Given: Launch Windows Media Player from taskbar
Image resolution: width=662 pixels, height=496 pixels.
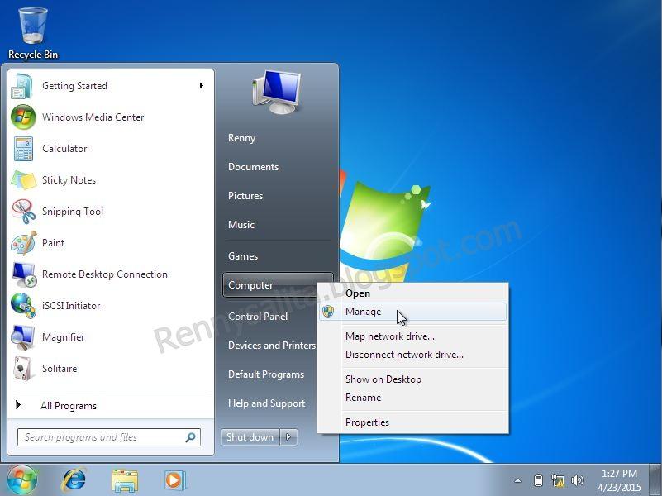Looking at the screenshot, I should pos(174,480).
